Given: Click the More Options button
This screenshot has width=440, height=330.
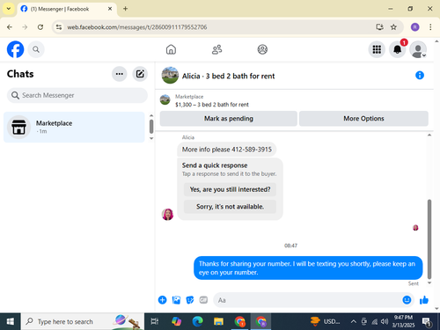Looking at the screenshot, I should (363, 119).
